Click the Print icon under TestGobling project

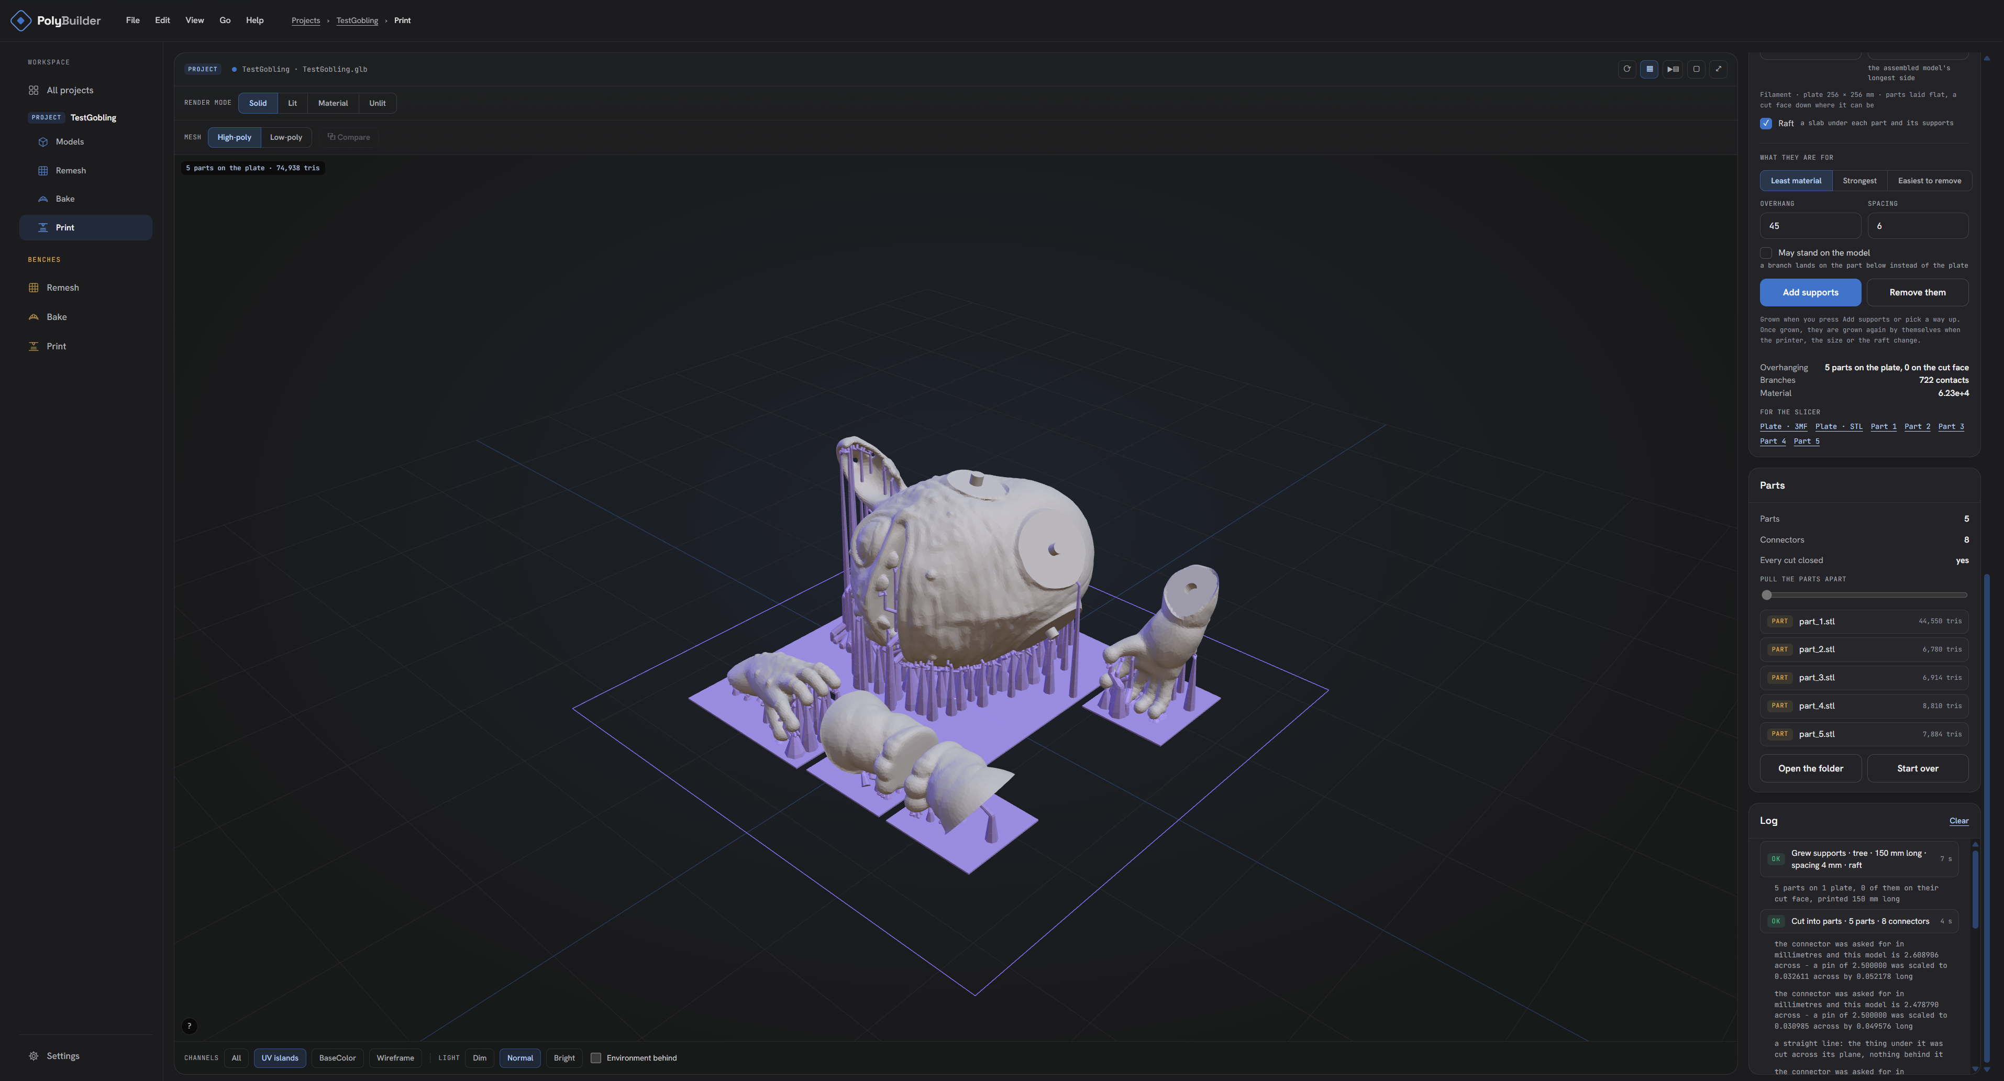pos(43,228)
